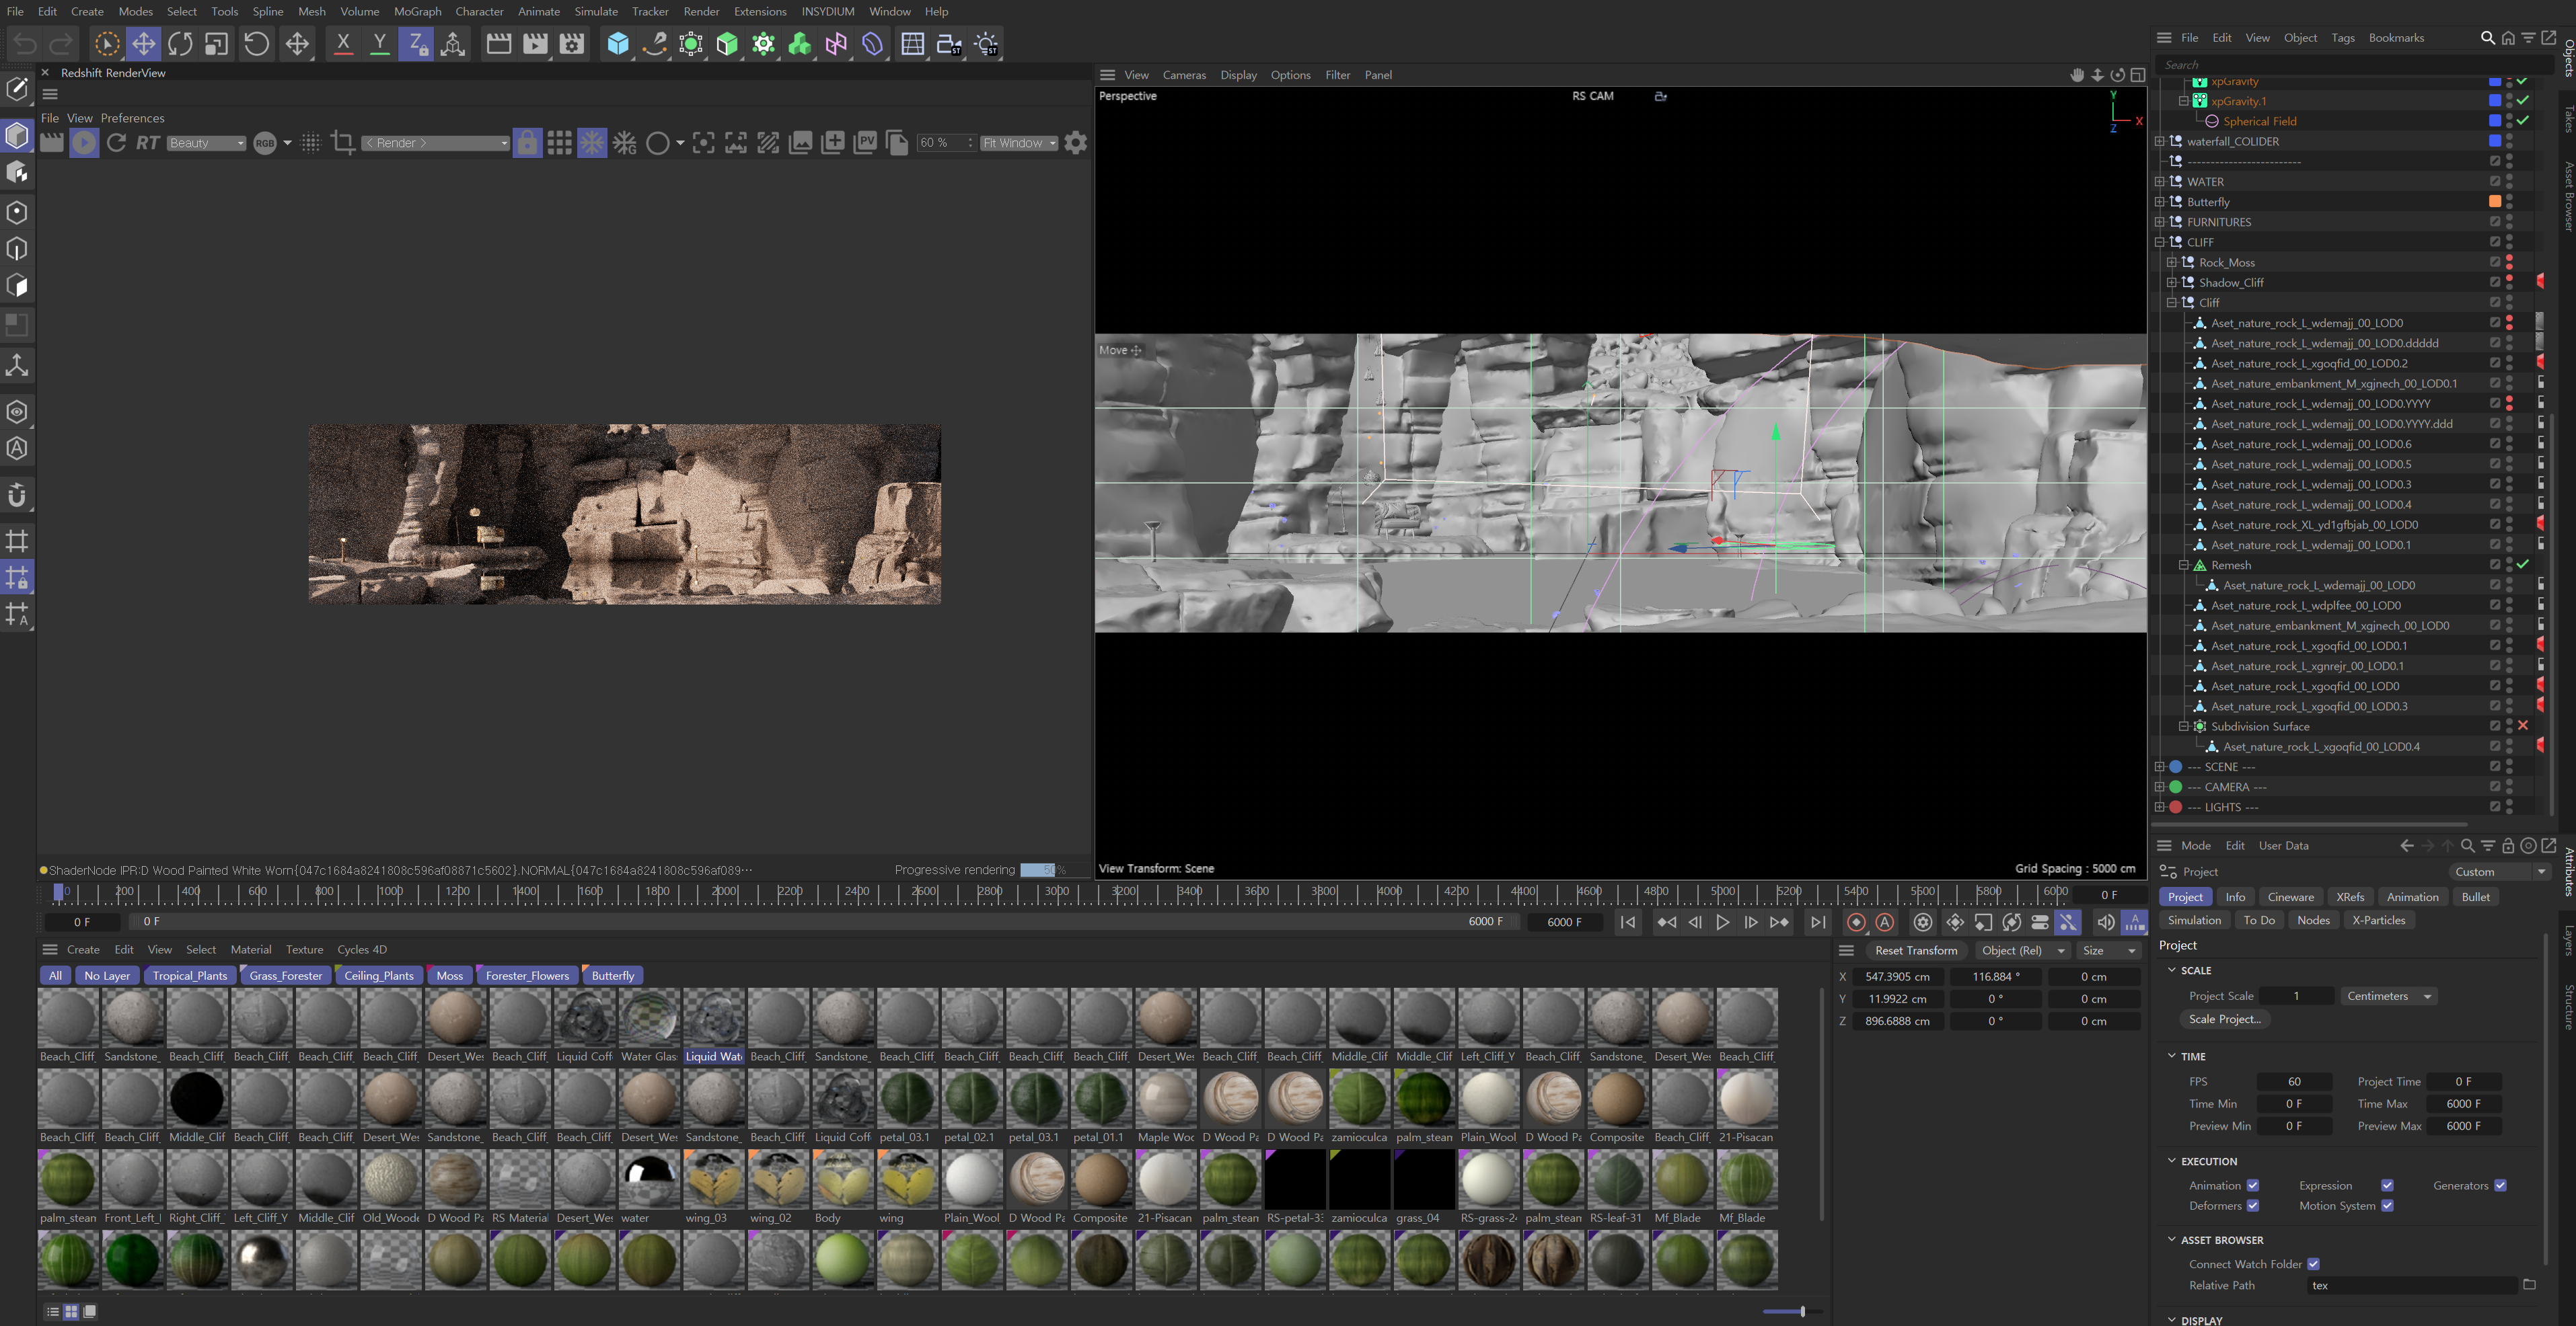Click the Scale Project... button

tap(2224, 1019)
